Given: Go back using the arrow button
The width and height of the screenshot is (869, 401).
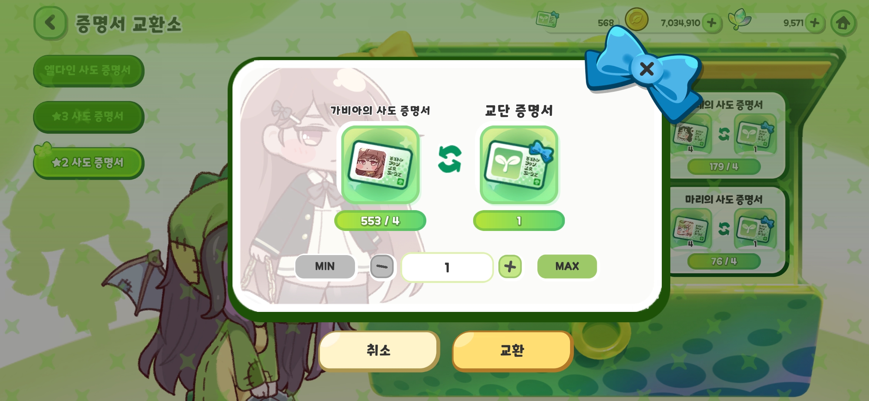Looking at the screenshot, I should pos(51,23).
